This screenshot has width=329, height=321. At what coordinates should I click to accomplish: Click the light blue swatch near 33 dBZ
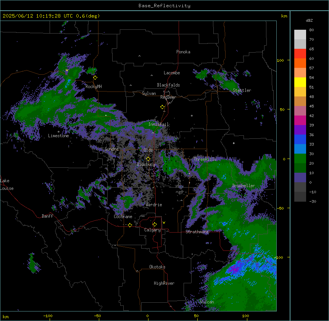(300, 149)
